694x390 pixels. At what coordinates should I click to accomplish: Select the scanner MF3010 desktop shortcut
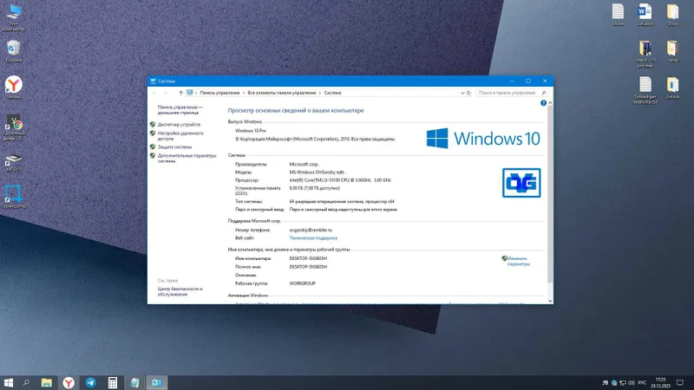(x=14, y=163)
